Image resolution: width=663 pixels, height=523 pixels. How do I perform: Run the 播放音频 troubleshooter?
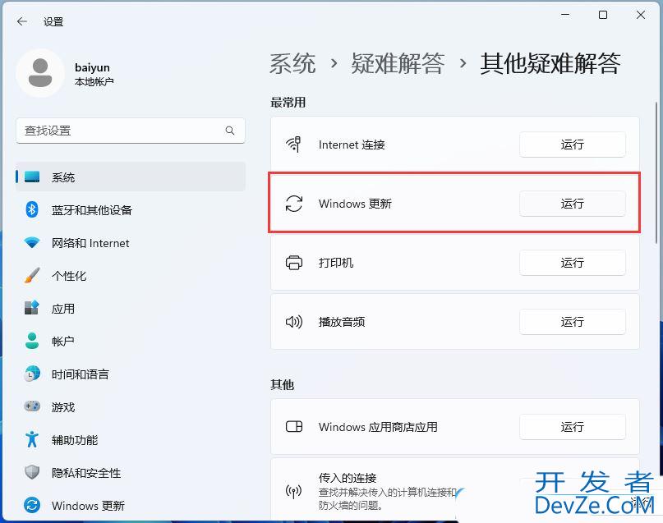click(x=572, y=322)
